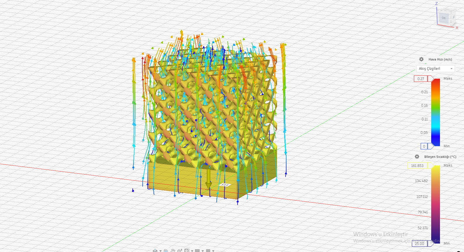Edit the minimum air speed value 0

tap(424, 146)
